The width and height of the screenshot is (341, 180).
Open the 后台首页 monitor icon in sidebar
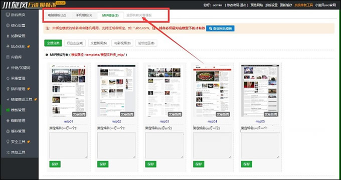click(8, 14)
